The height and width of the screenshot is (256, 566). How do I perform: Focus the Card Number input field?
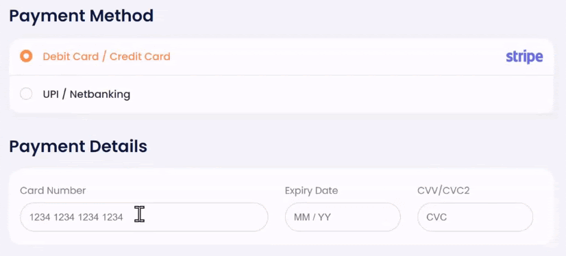pos(144,217)
